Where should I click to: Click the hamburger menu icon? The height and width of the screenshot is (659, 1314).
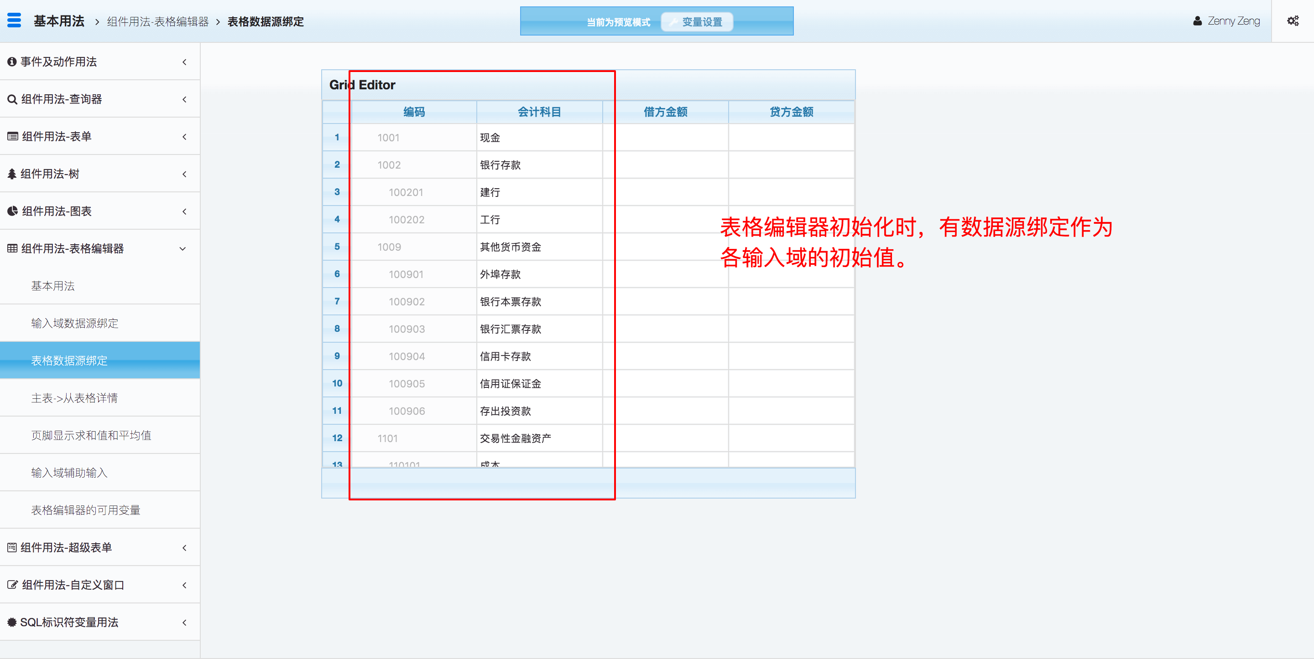(x=14, y=21)
